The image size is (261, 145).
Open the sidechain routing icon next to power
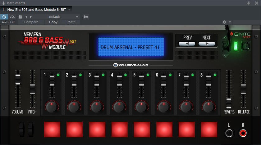click(12, 17)
